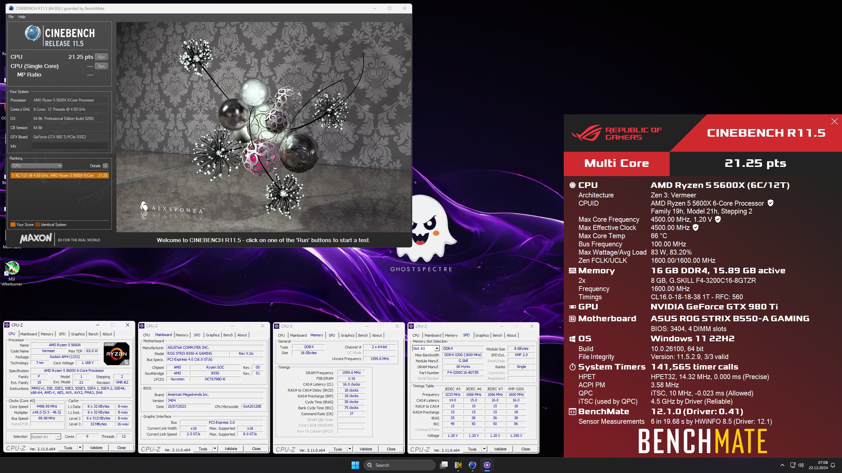The height and width of the screenshot is (473, 842).
Task: Click Validate in CPU-Z CPU window
Action: tap(96, 448)
